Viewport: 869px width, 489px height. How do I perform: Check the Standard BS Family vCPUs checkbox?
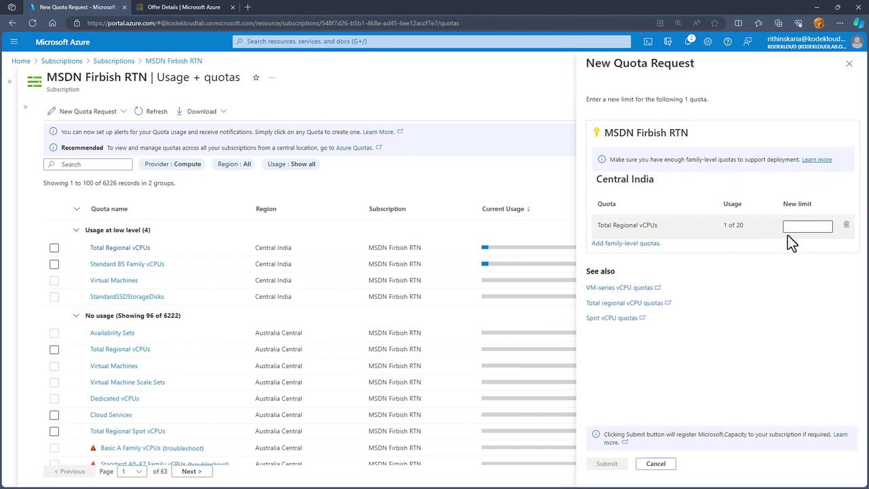(x=54, y=264)
